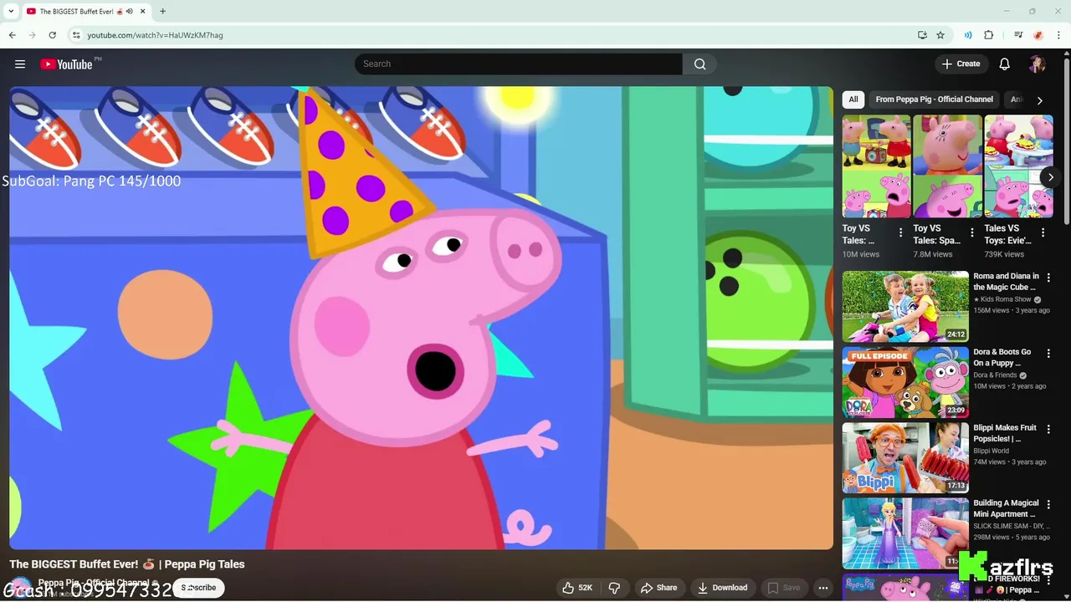Go back with the browser back arrow

[x=12, y=35]
